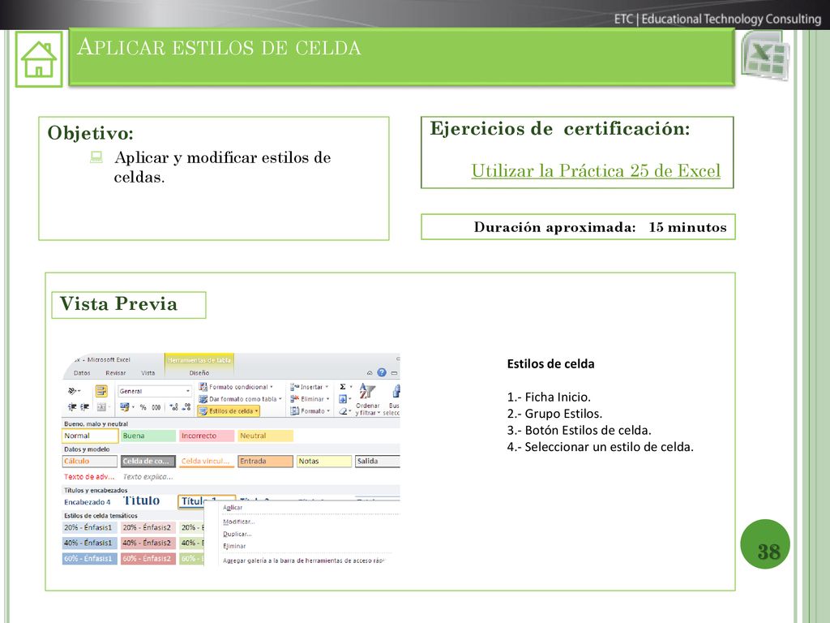Select the Incorrecto cell style
Screen dimensions: 830x623
coord(207,436)
